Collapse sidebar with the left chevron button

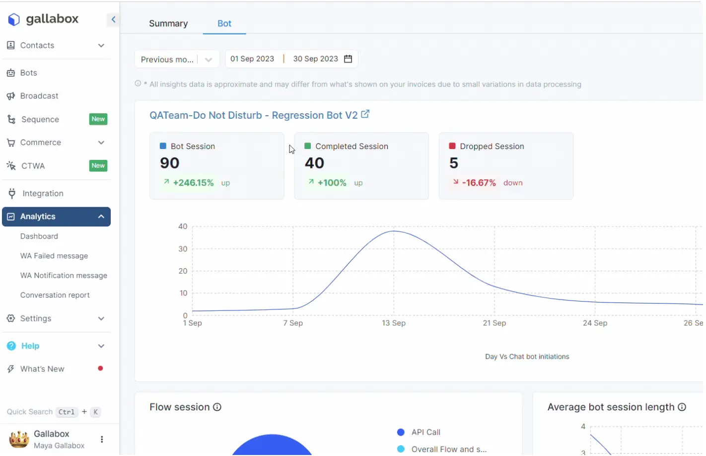point(113,19)
